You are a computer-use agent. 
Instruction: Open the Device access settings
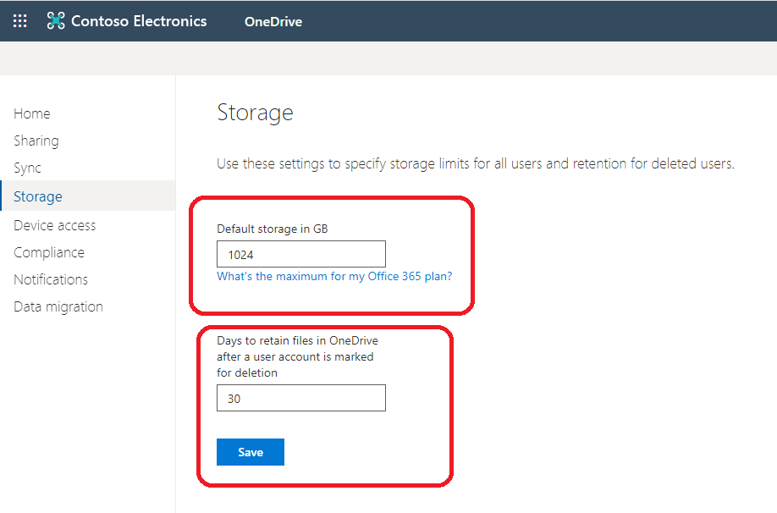(54, 224)
